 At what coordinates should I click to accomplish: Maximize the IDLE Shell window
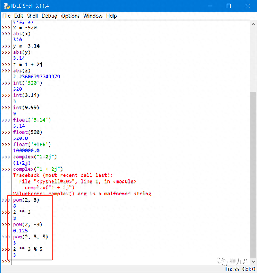[228, 6]
